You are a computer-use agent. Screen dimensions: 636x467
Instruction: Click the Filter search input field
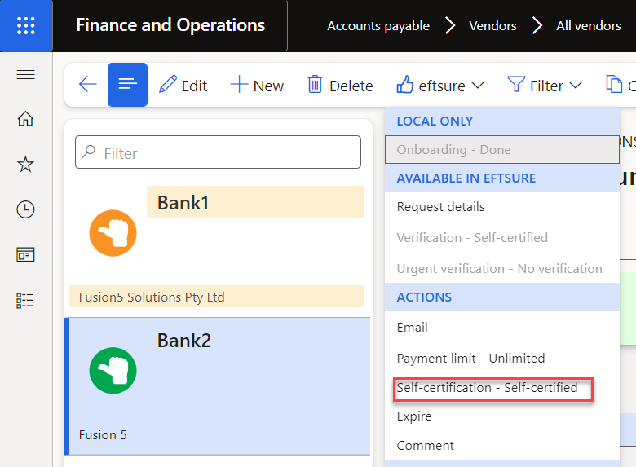pos(218,152)
